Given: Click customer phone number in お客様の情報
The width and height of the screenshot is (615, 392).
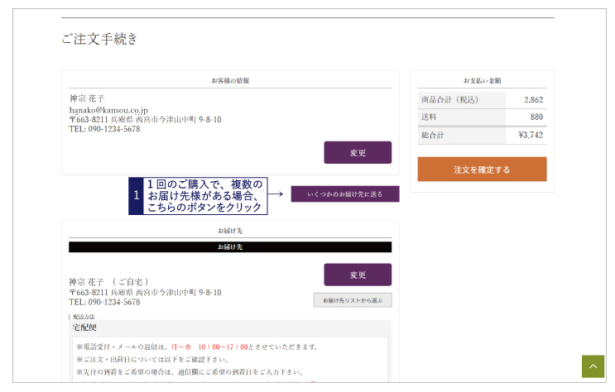Looking at the screenshot, I should coord(104,129).
